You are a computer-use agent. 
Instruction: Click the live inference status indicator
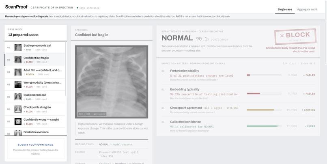tap(88, 8)
